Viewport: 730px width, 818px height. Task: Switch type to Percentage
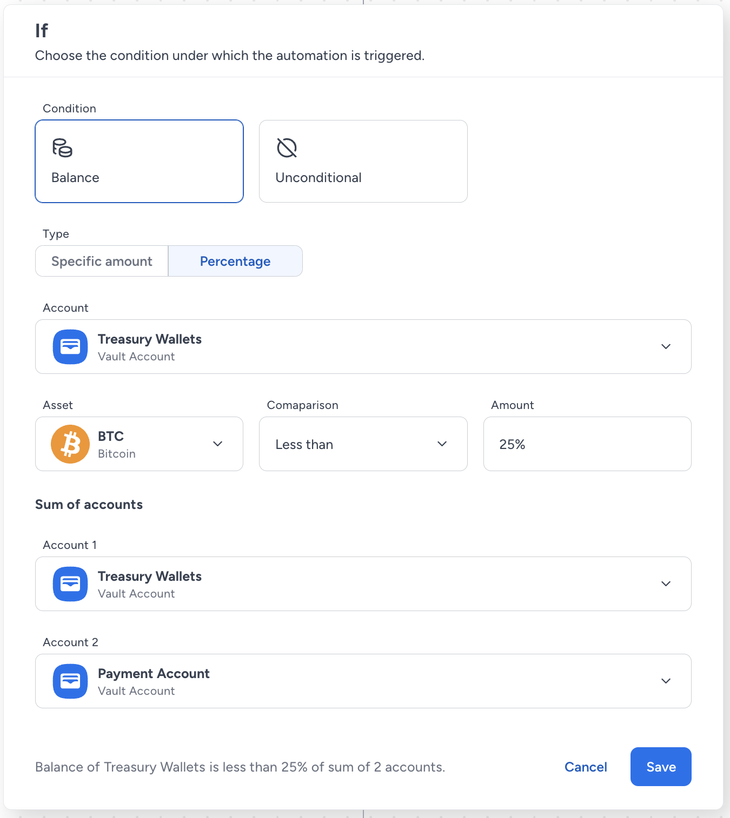(235, 262)
